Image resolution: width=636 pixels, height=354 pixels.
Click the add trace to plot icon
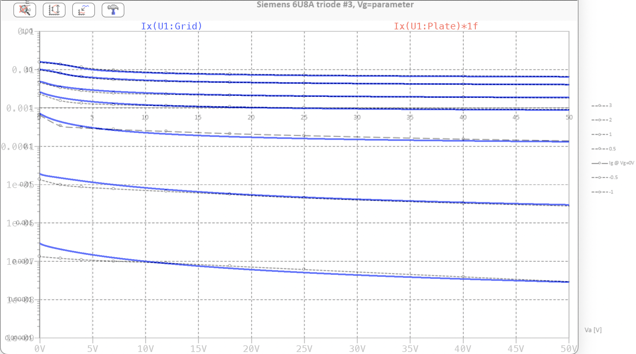(x=84, y=10)
